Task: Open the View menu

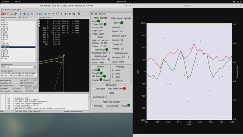Action: (x=14, y=10)
